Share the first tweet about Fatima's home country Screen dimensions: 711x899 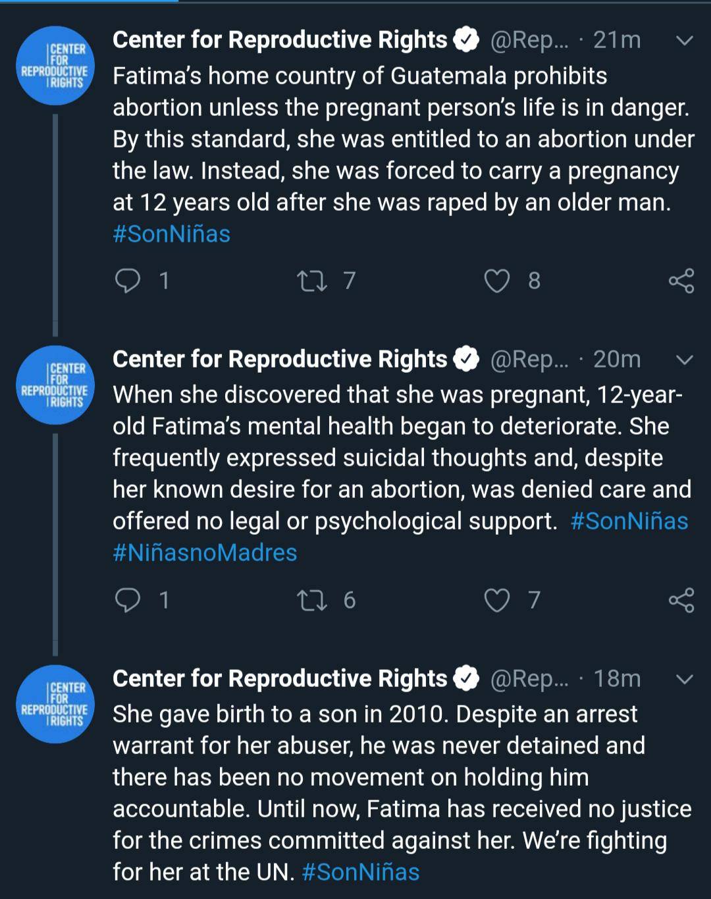coord(681,281)
